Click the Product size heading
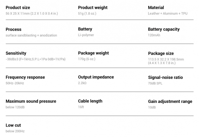This screenshot has height=137, width=199. [18, 8]
